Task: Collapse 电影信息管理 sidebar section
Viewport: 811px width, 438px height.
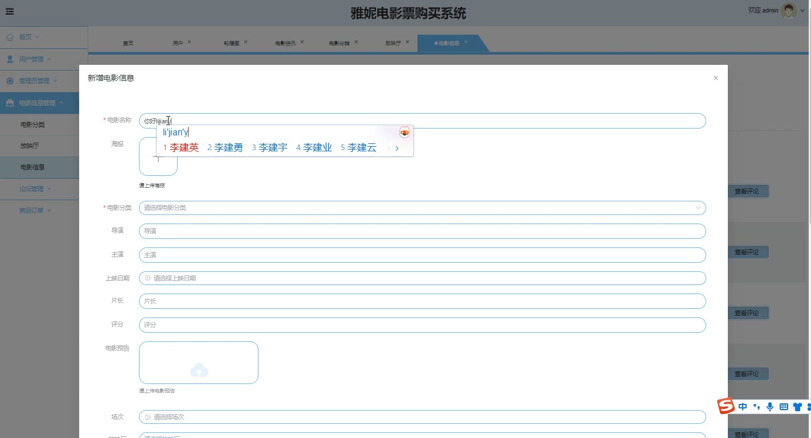Action: click(x=40, y=103)
